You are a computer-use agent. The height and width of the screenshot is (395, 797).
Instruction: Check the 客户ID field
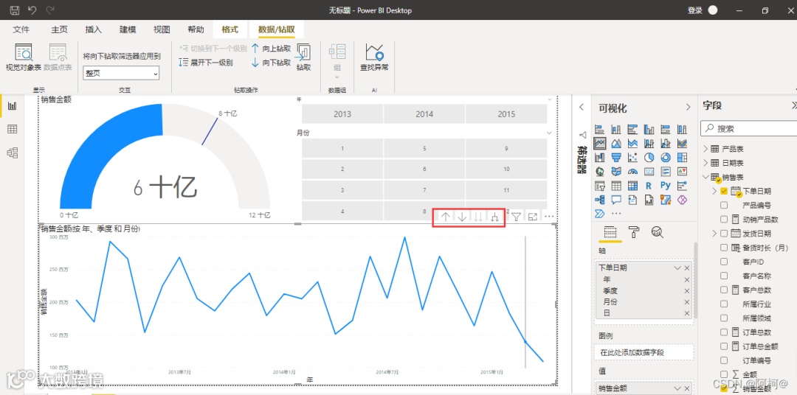(724, 262)
